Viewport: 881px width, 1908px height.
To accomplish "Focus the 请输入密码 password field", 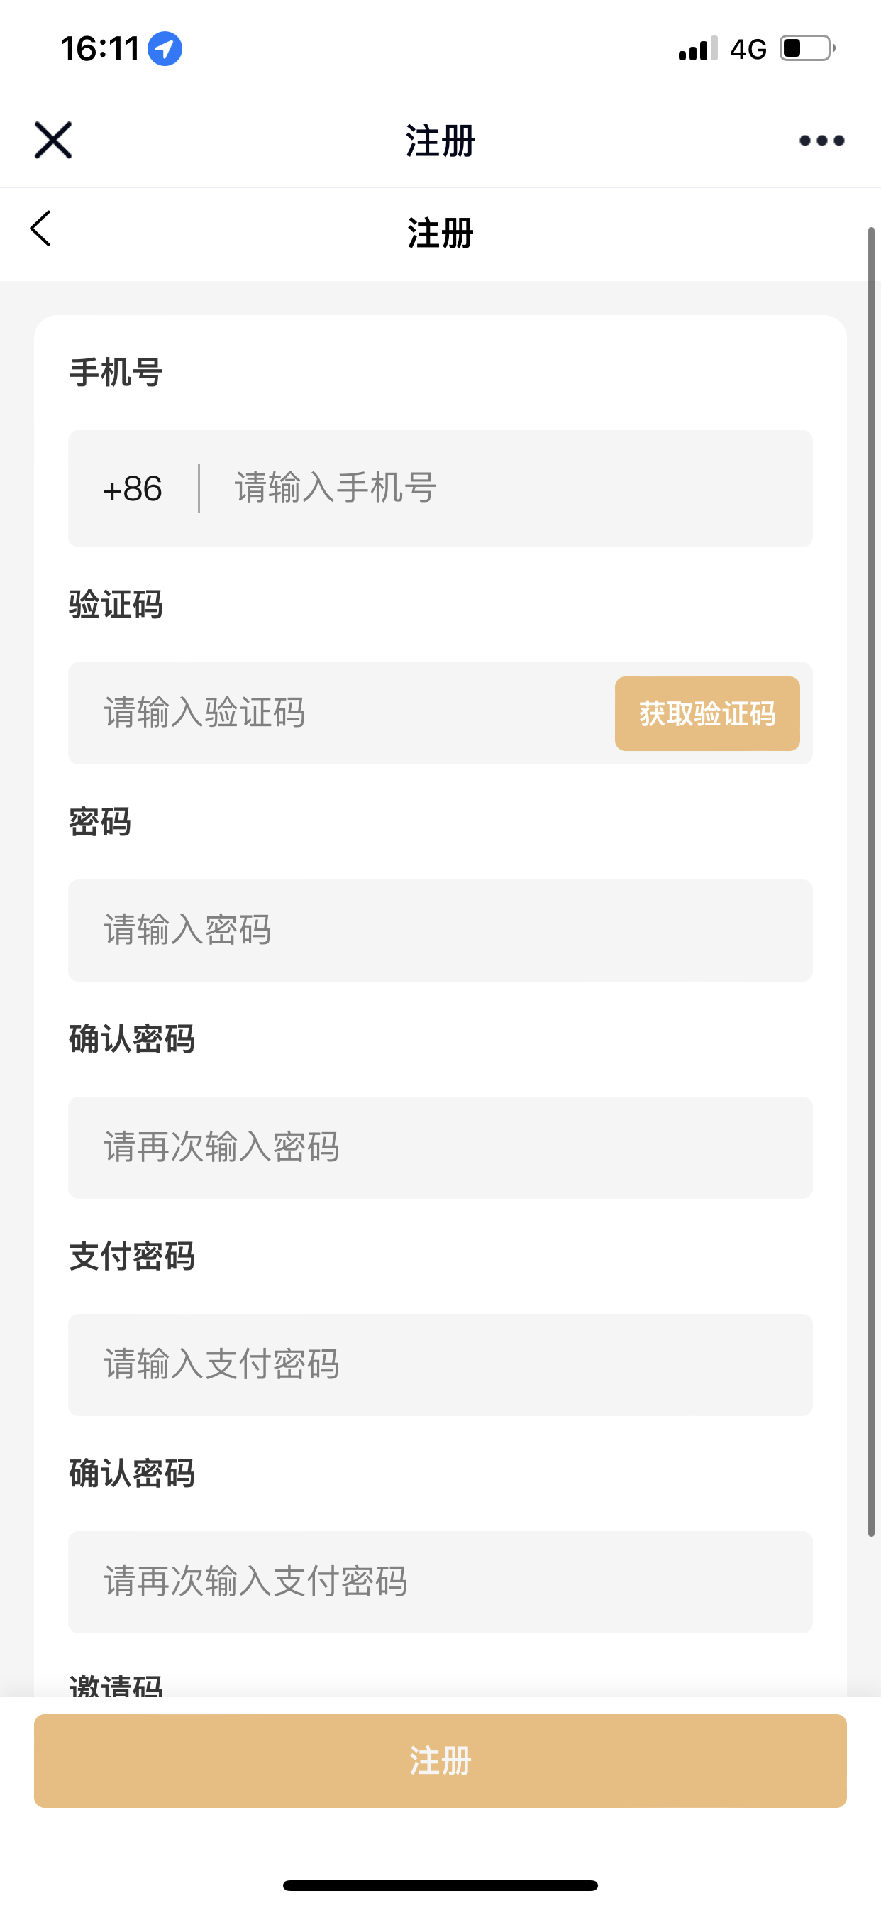I will 440,931.
